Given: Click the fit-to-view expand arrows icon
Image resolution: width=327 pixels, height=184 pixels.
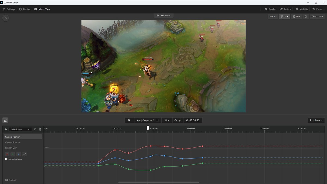Looking at the screenshot, I should click(25, 154).
